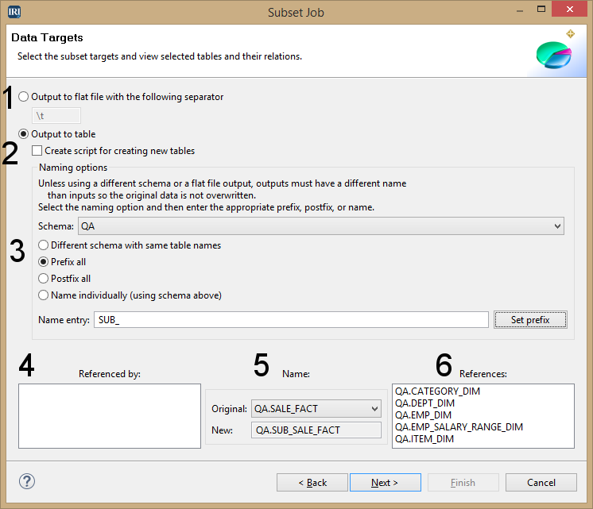Click the disabled Finish button
The width and height of the screenshot is (593, 509).
click(x=463, y=483)
